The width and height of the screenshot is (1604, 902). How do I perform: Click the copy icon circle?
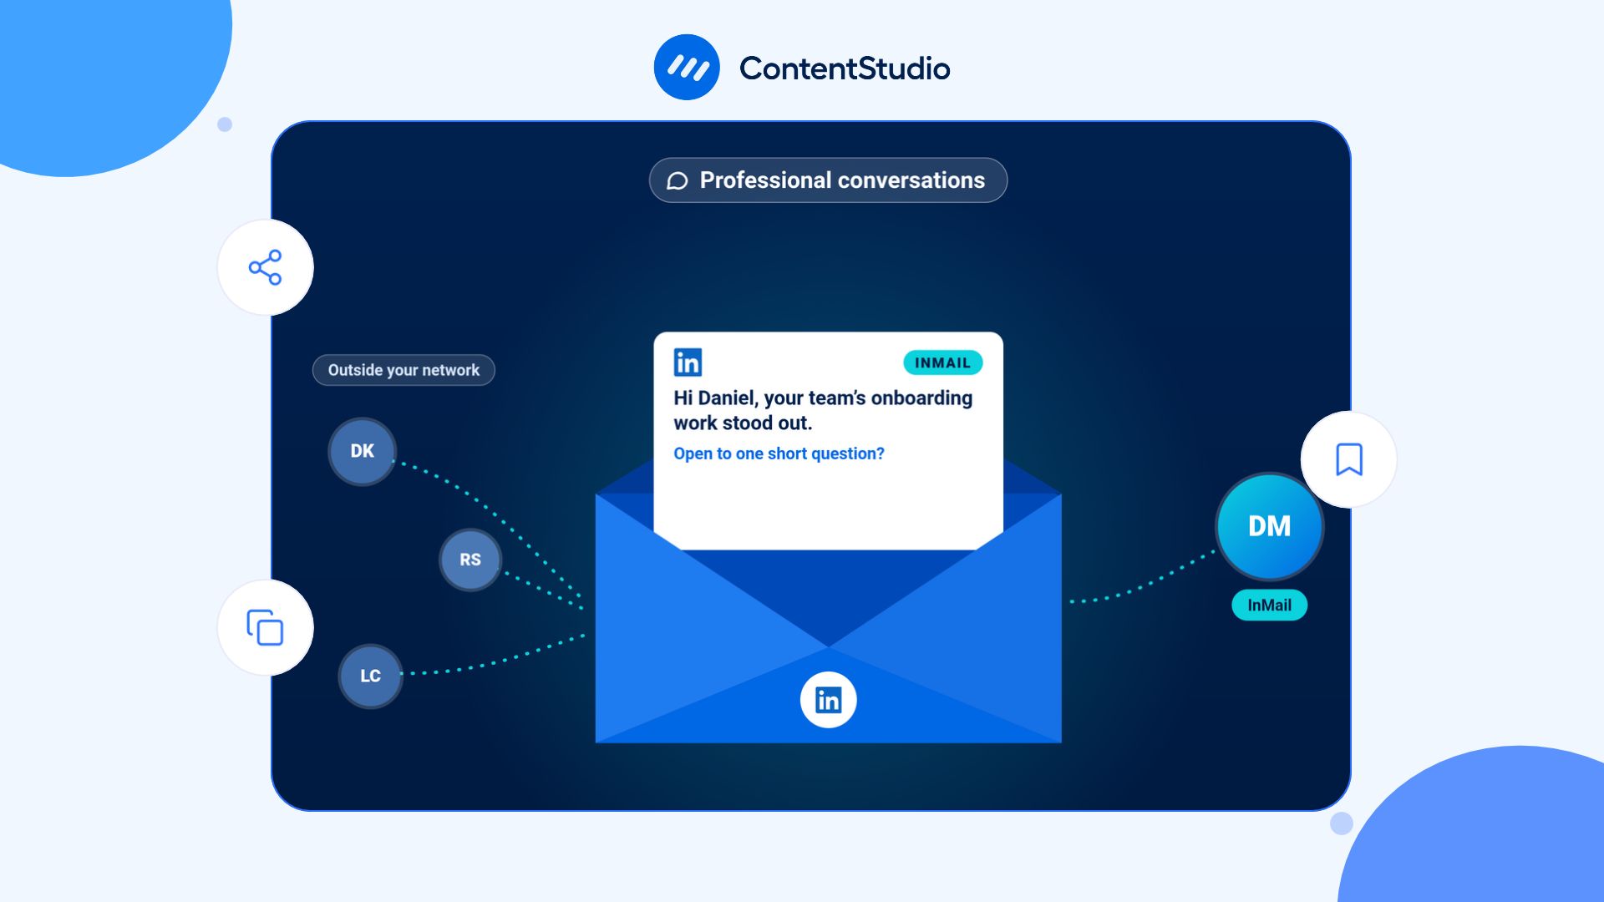click(x=266, y=627)
